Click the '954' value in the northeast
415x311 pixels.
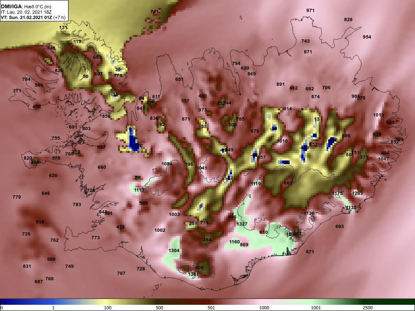pyautogui.click(x=367, y=37)
